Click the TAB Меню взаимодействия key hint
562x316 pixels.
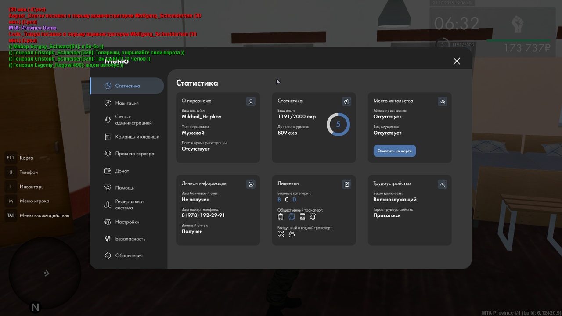coord(37,215)
